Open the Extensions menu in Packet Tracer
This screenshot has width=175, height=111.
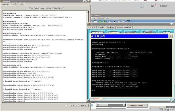tap(100, 18)
